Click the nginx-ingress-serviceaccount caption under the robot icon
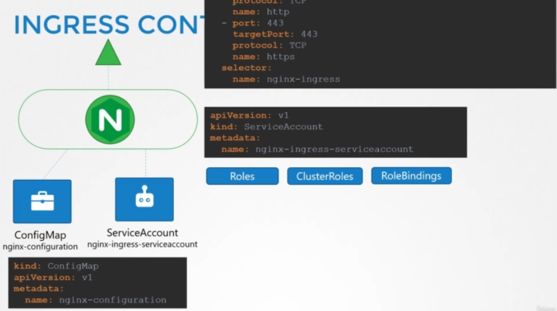The height and width of the screenshot is (311, 557). coord(142,244)
